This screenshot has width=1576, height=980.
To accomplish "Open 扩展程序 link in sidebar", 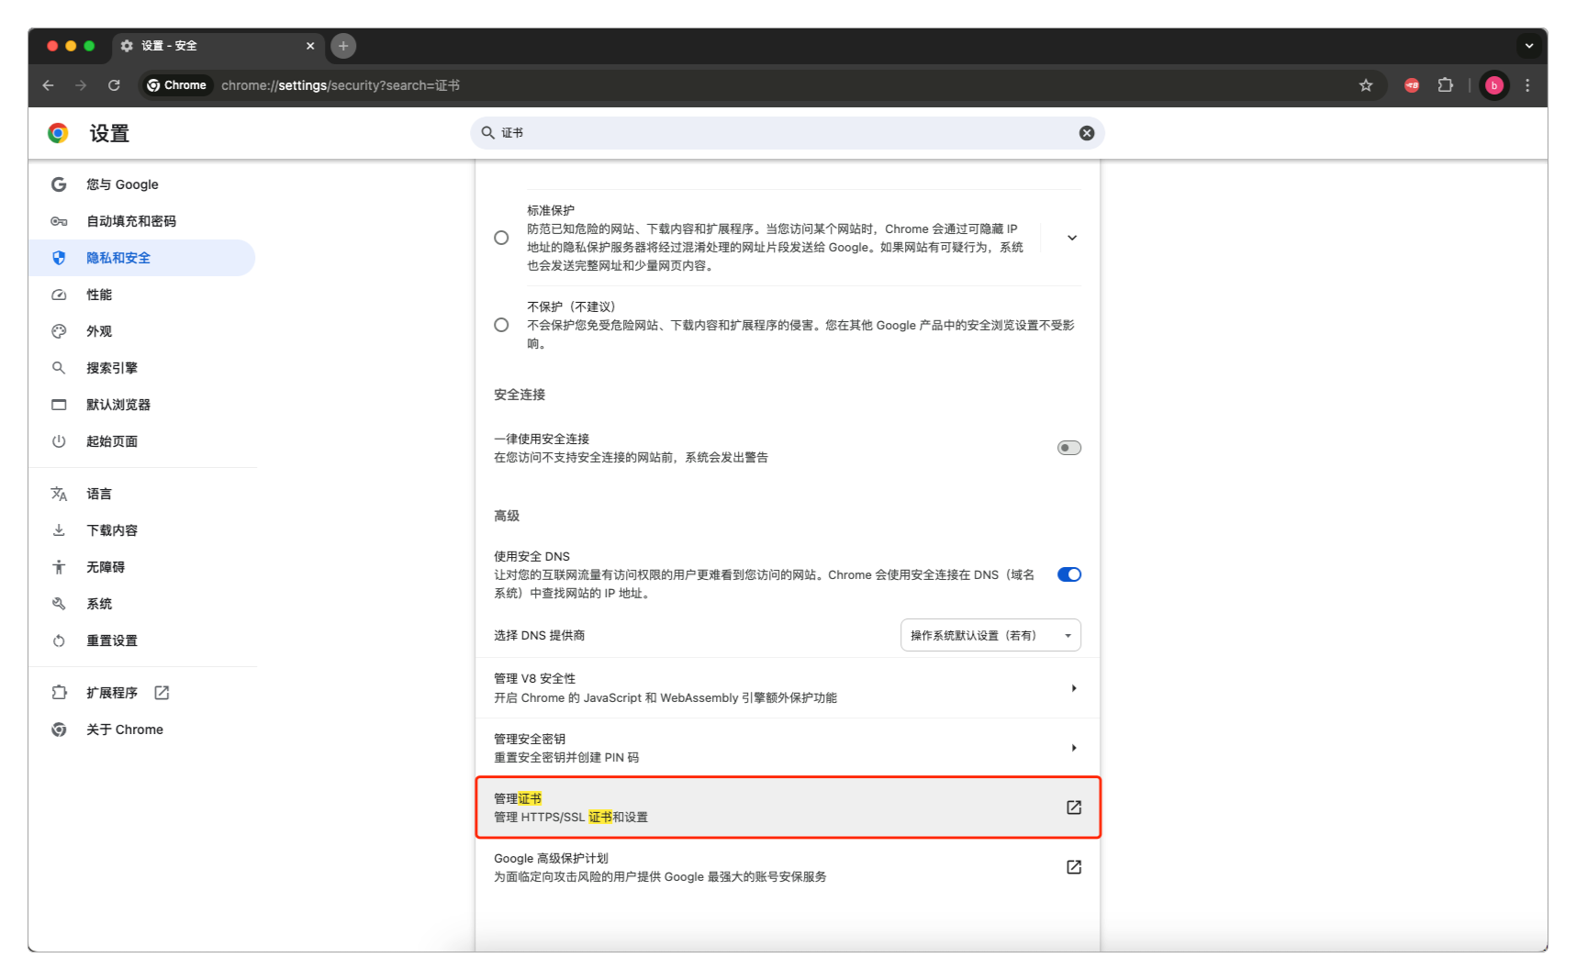I will (142, 693).
